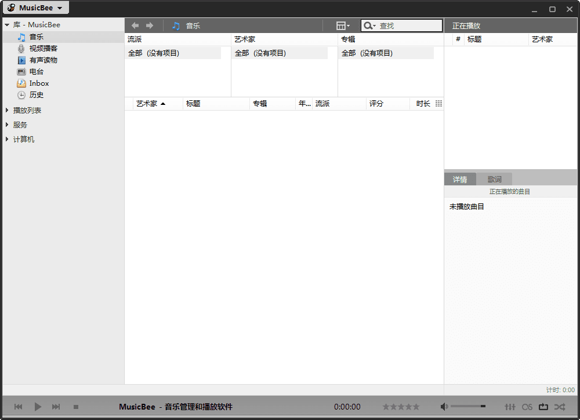Viewport: 580px width, 420px height.
Task: Open the column chooser grid icon
Action: tap(438, 104)
